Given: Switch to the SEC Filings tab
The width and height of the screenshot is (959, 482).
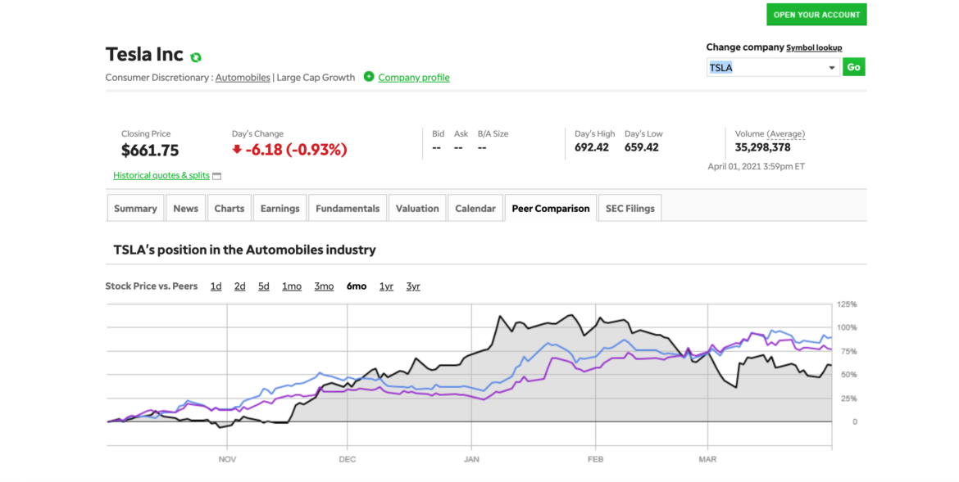Looking at the screenshot, I should tap(629, 207).
